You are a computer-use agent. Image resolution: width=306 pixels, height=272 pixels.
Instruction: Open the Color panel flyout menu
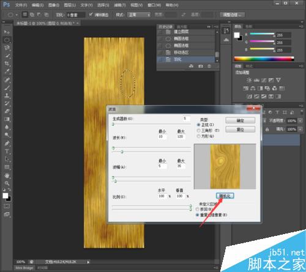300,26
